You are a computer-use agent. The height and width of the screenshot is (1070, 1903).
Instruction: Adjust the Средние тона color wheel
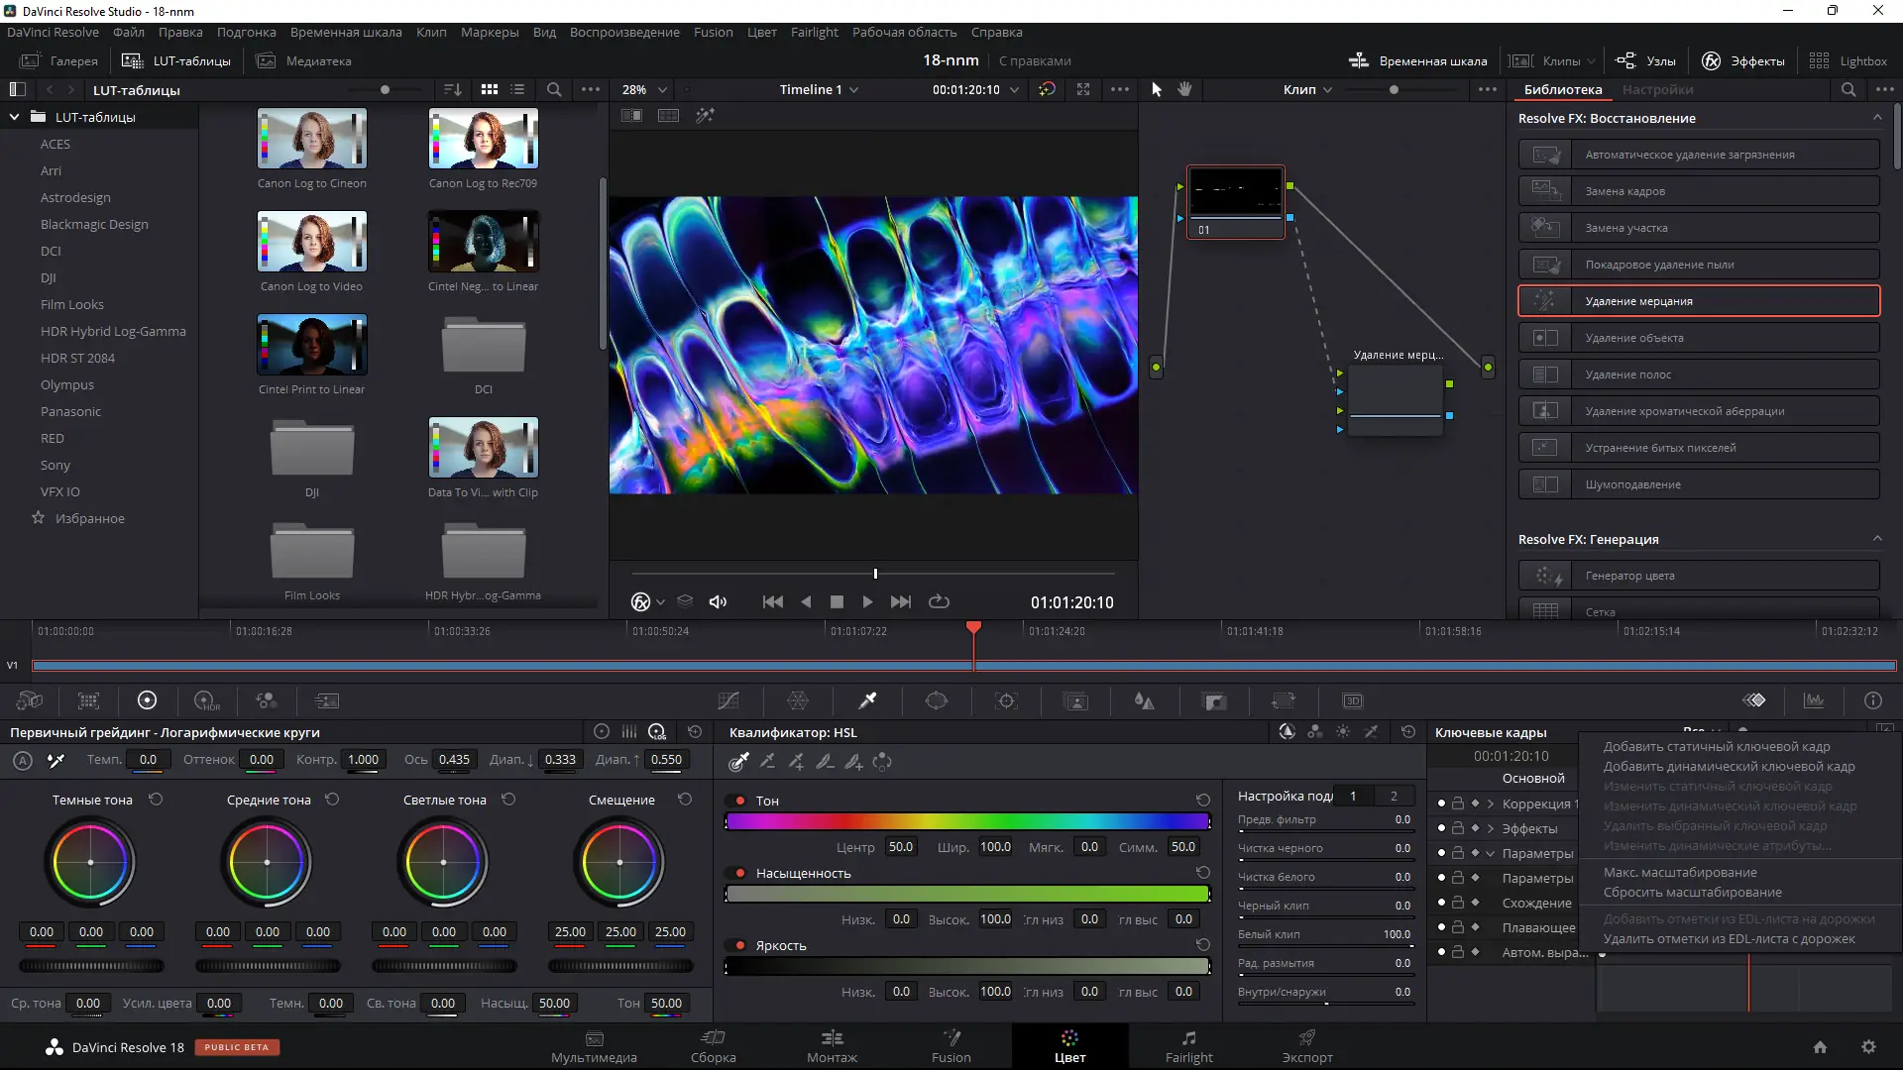(x=266, y=862)
